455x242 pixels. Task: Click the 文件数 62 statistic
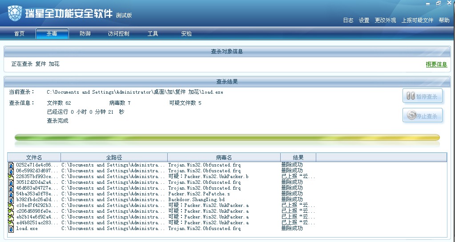[59, 103]
